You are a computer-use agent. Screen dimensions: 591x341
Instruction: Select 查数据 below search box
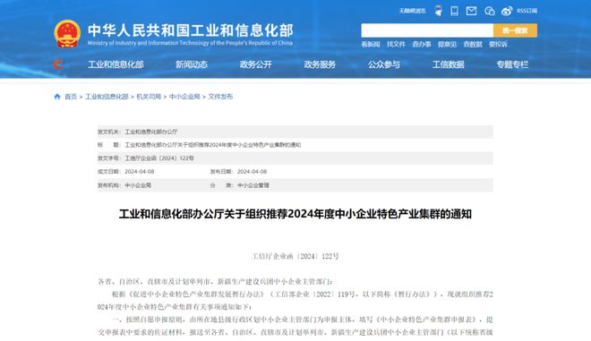[473, 45]
